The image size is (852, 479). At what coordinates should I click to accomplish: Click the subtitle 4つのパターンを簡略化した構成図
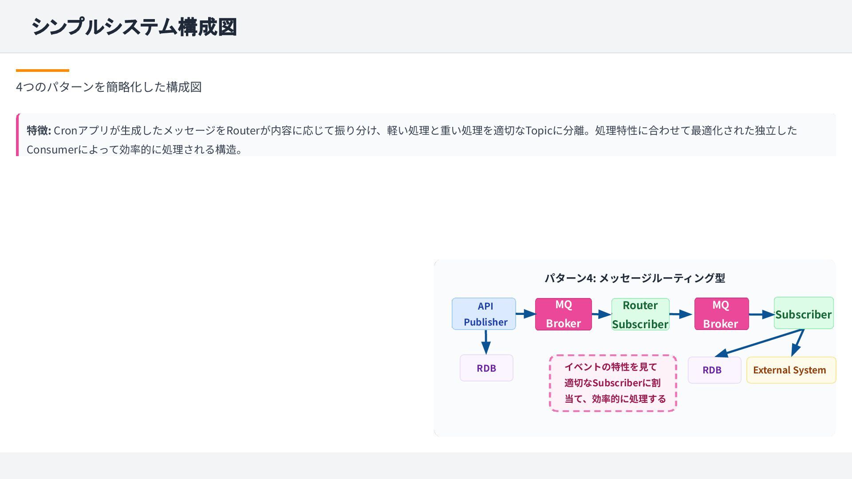109,87
